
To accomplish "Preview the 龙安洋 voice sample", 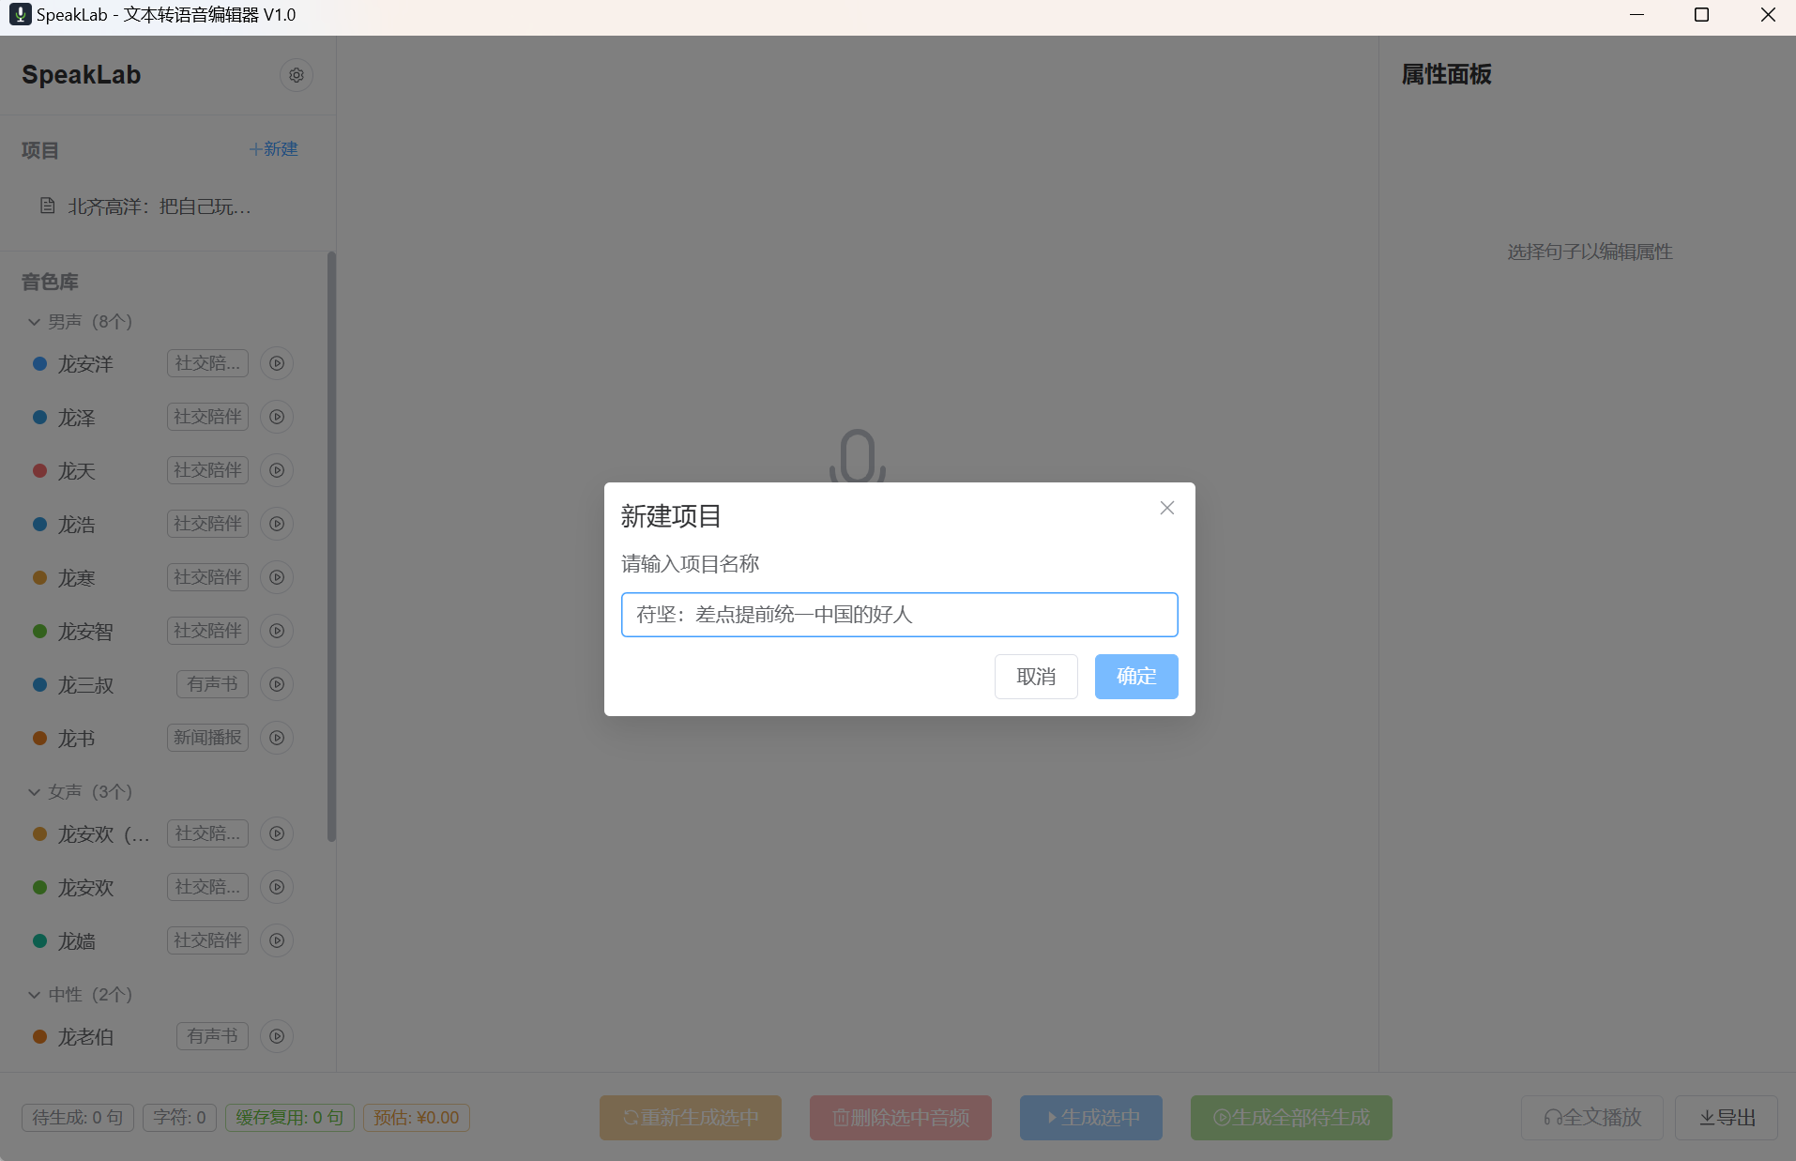I will pos(277,363).
